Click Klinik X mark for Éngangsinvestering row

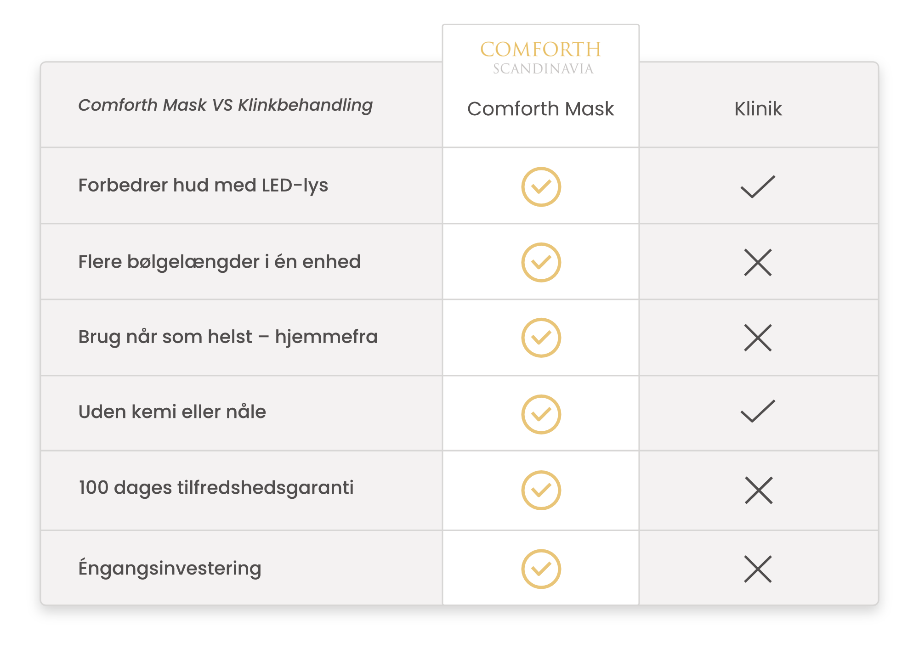click(x=758, y=570)
